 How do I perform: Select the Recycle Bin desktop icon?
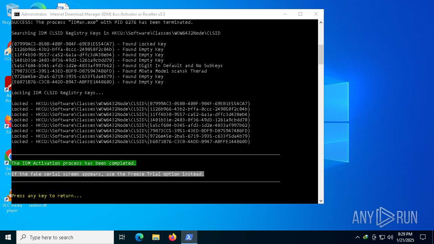7,14
